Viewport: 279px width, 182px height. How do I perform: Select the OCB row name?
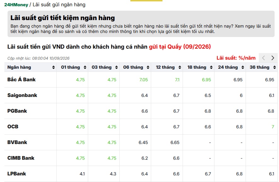(x=13, y=127)
